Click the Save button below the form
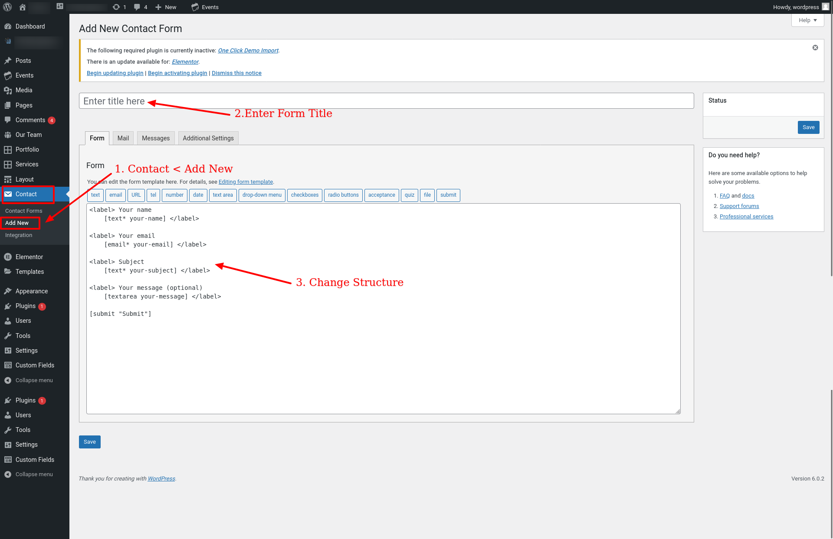Screen dimensions: 833x539 [90, 442]
